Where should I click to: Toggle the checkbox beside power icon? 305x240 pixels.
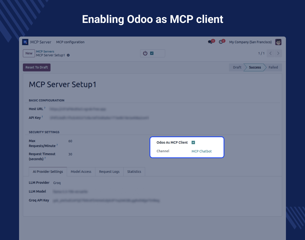152,53
